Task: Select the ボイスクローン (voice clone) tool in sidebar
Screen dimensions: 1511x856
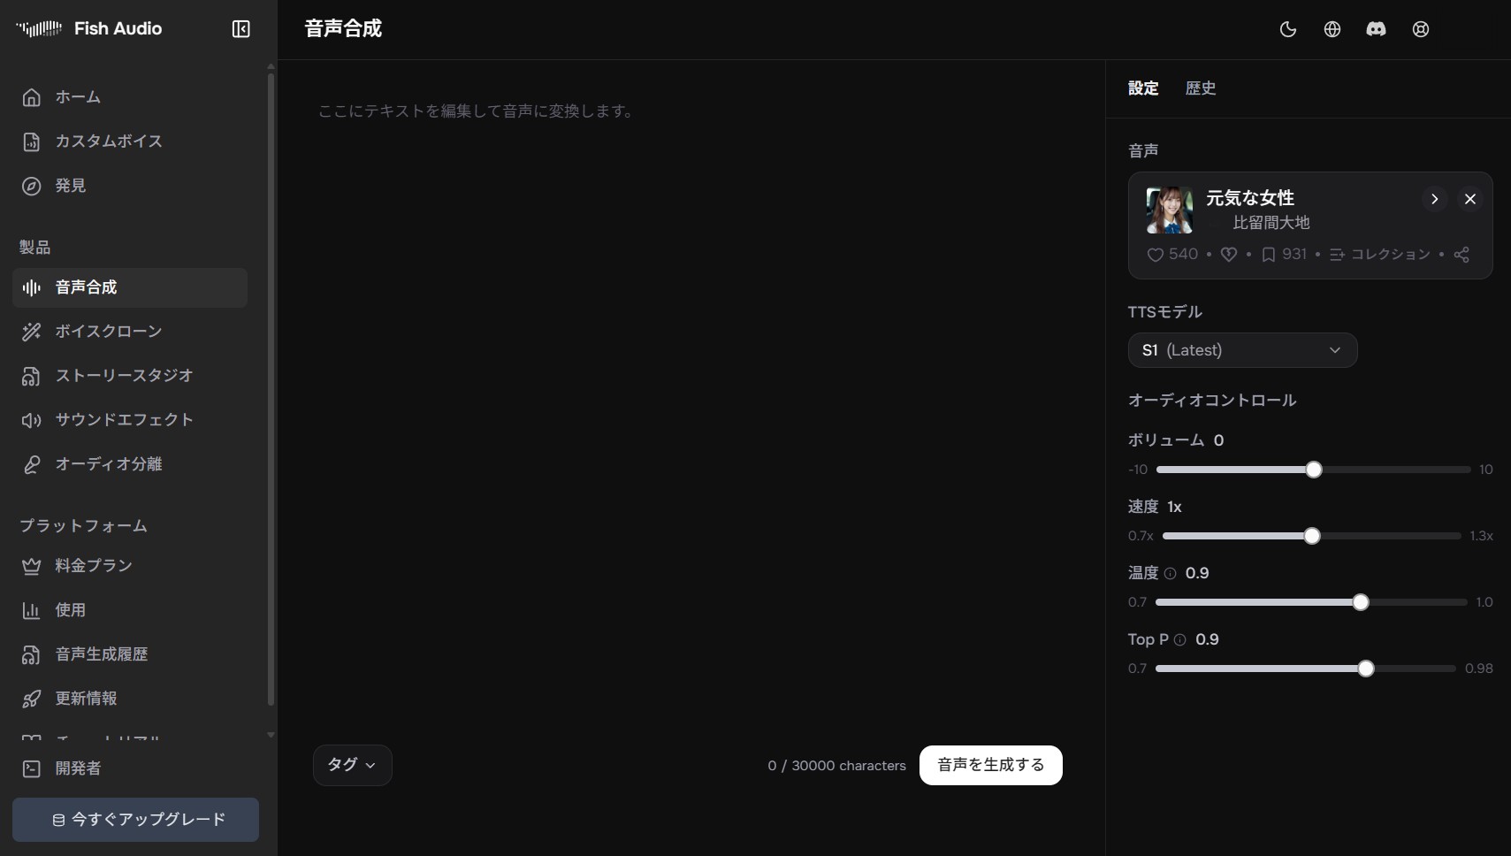Action: point(106,332)
